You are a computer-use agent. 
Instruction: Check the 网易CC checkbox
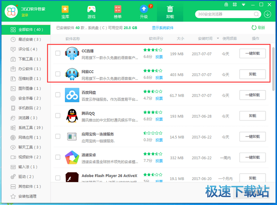coord(58,74)
